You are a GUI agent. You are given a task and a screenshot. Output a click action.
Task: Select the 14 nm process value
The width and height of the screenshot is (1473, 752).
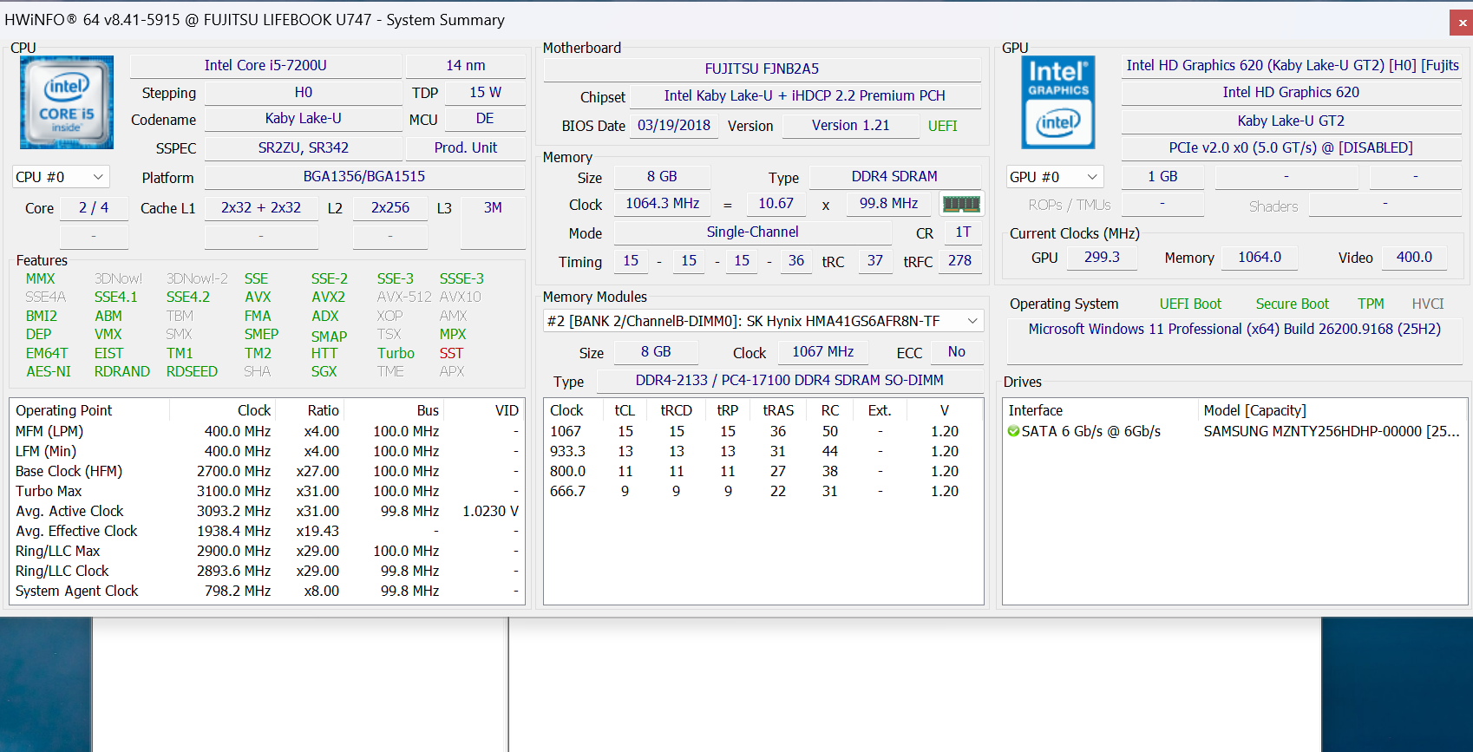466,65
